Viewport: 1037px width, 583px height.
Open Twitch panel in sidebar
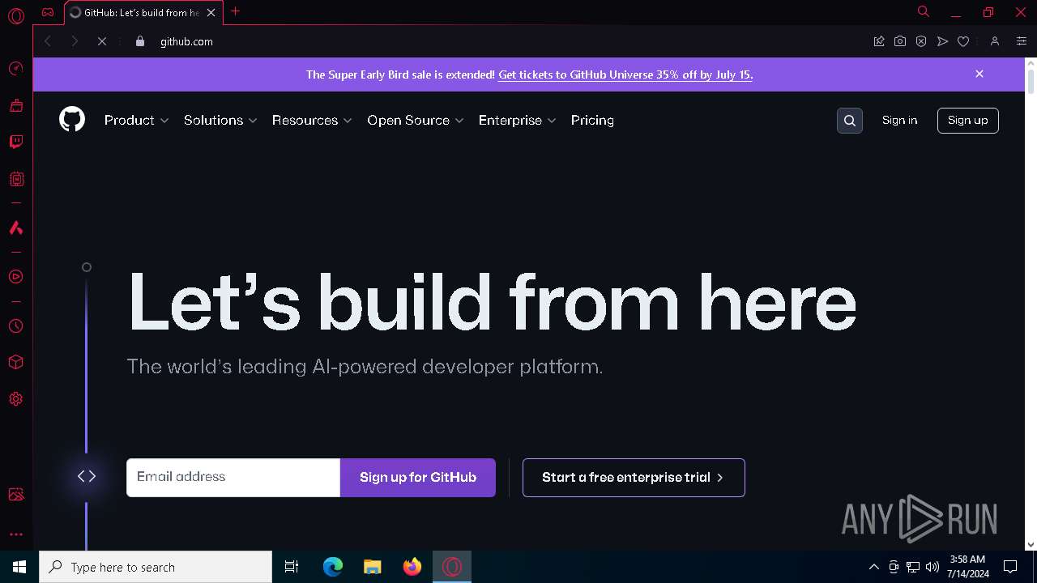(x=15, y=142)
